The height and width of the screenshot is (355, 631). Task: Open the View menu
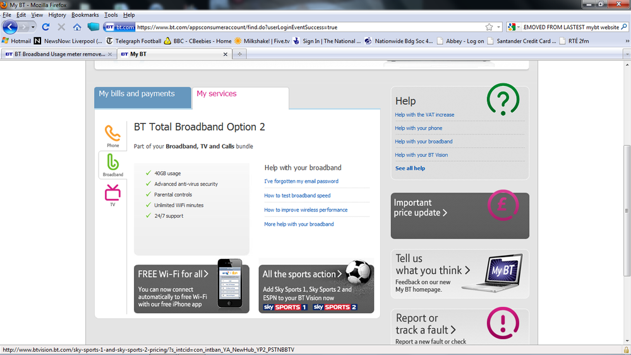(37, 15)
